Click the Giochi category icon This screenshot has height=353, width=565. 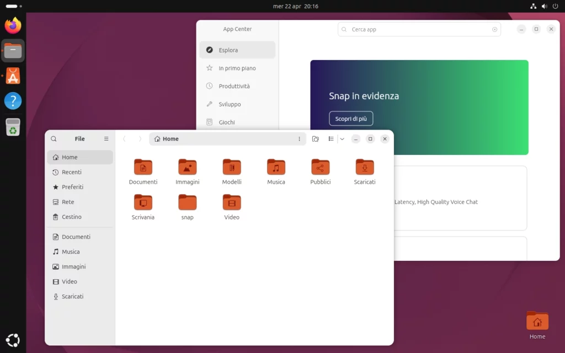pyautogui.click(x=210, y=122)
